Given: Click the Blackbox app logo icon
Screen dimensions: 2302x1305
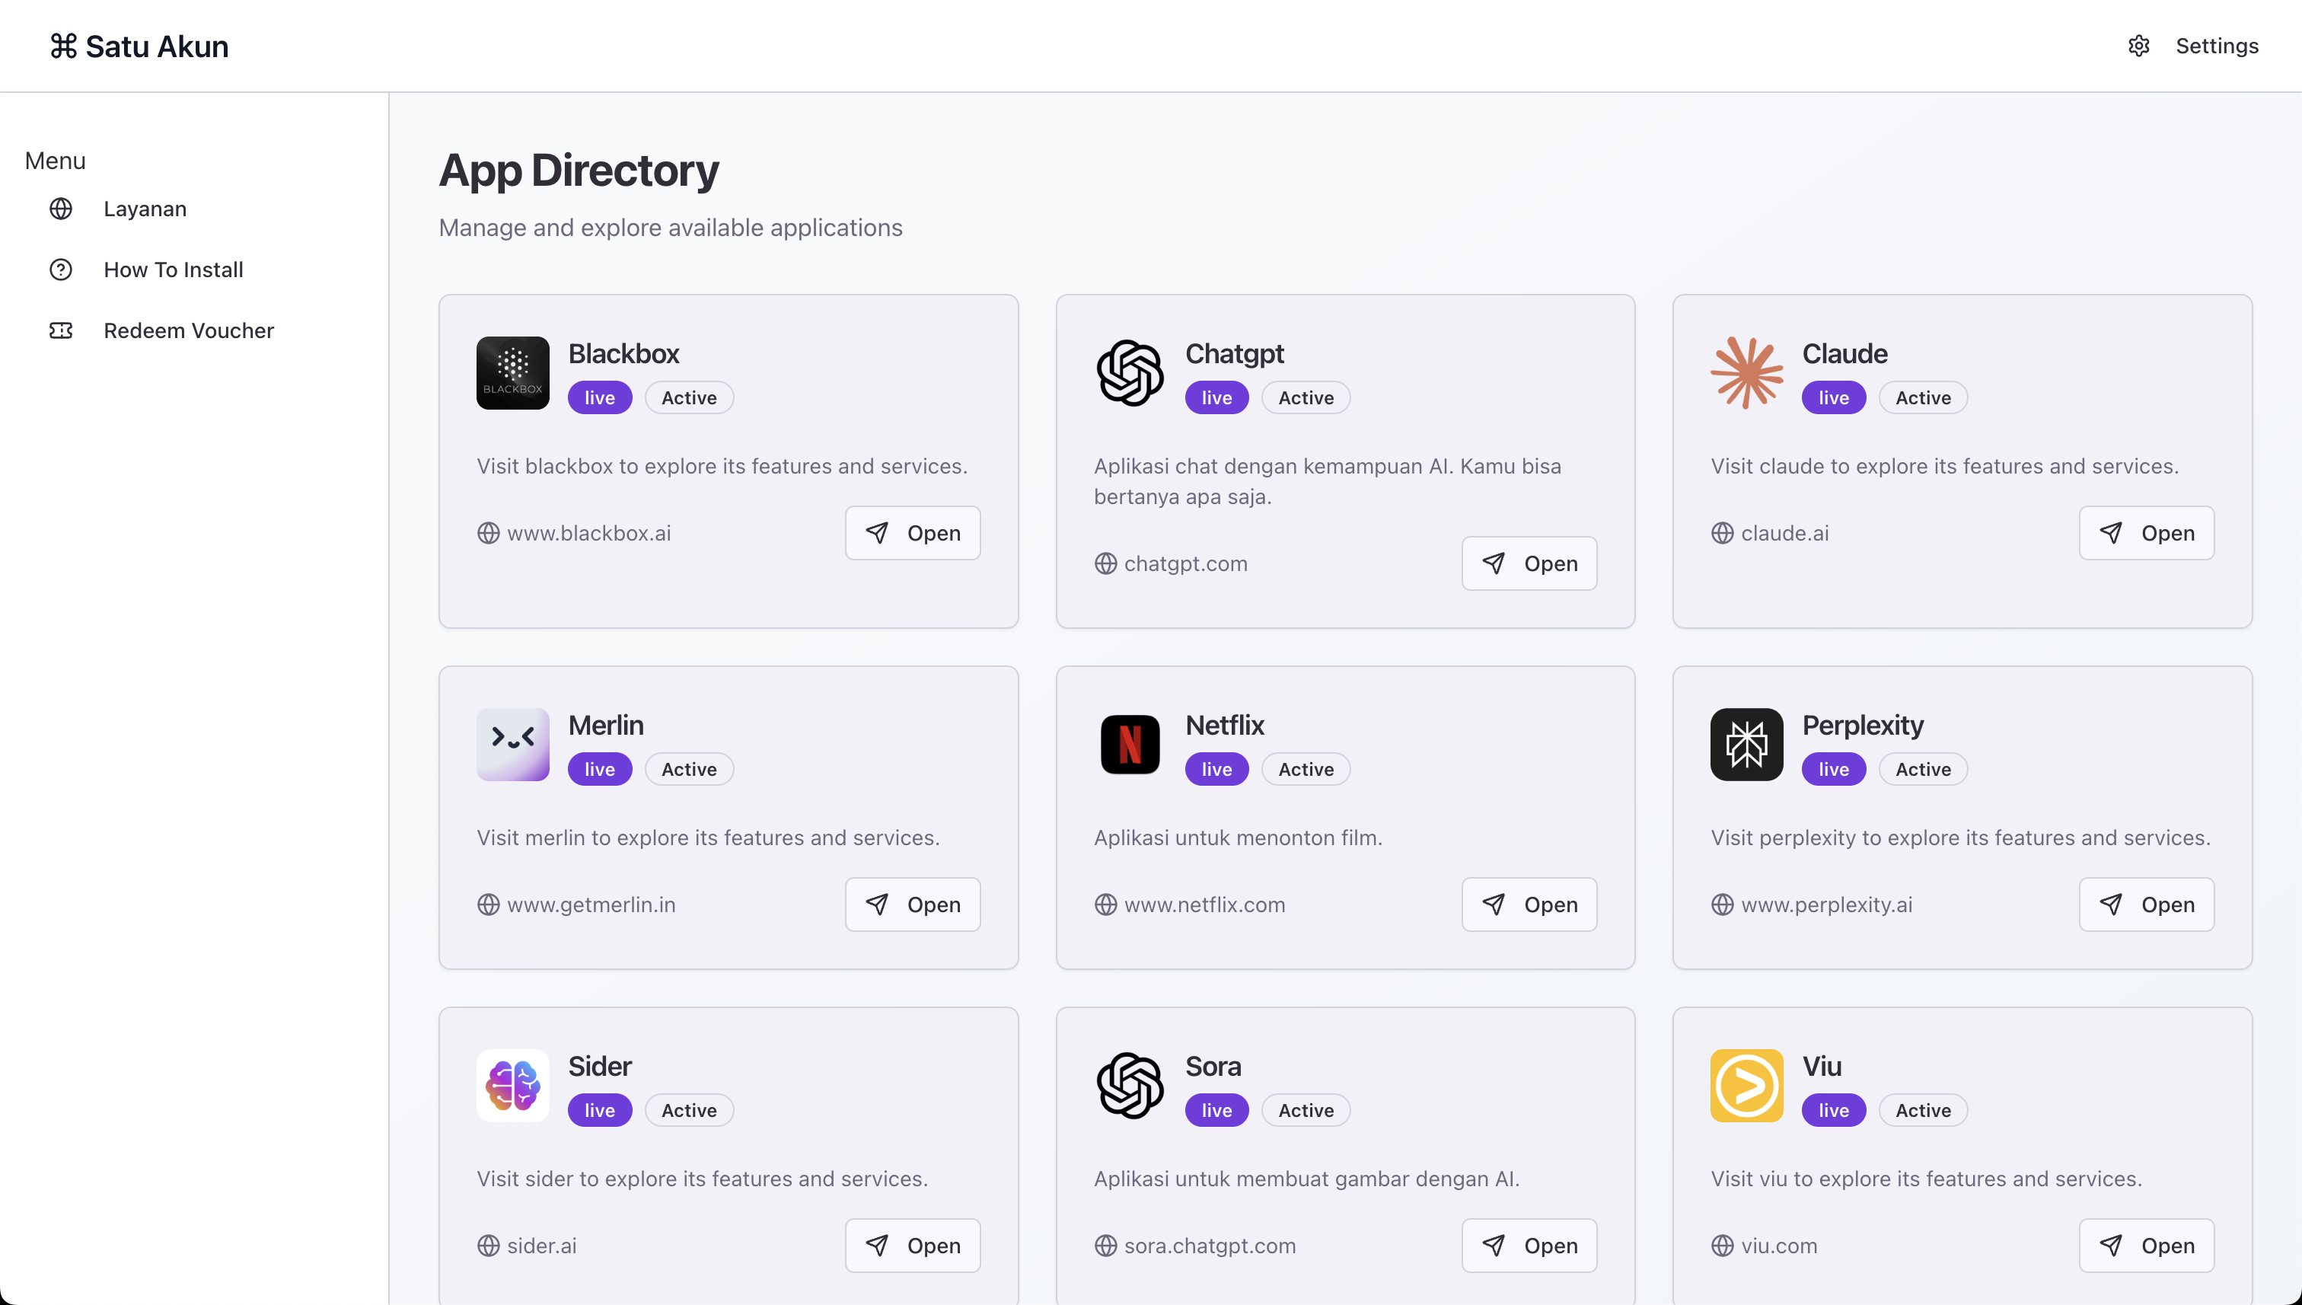Looking at the screenshot, I should tap(512, 373).
